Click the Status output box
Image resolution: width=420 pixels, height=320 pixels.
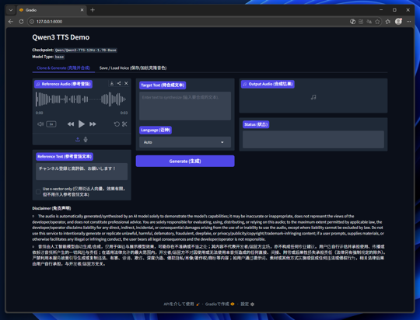[313, 139]
